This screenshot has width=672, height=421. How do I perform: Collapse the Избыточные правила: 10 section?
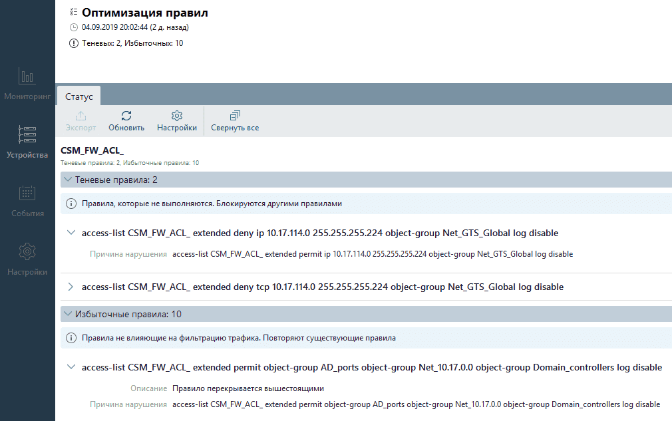click(x=67, y=314)
